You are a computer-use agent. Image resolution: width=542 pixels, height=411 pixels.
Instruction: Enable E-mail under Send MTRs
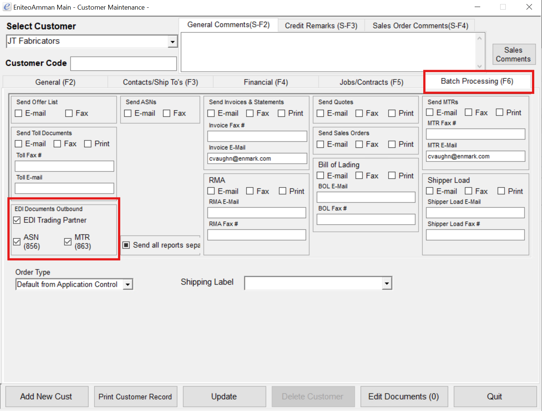[430, 112]
